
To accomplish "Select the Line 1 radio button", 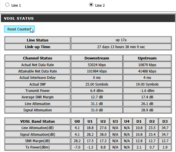I will (7, 5).
